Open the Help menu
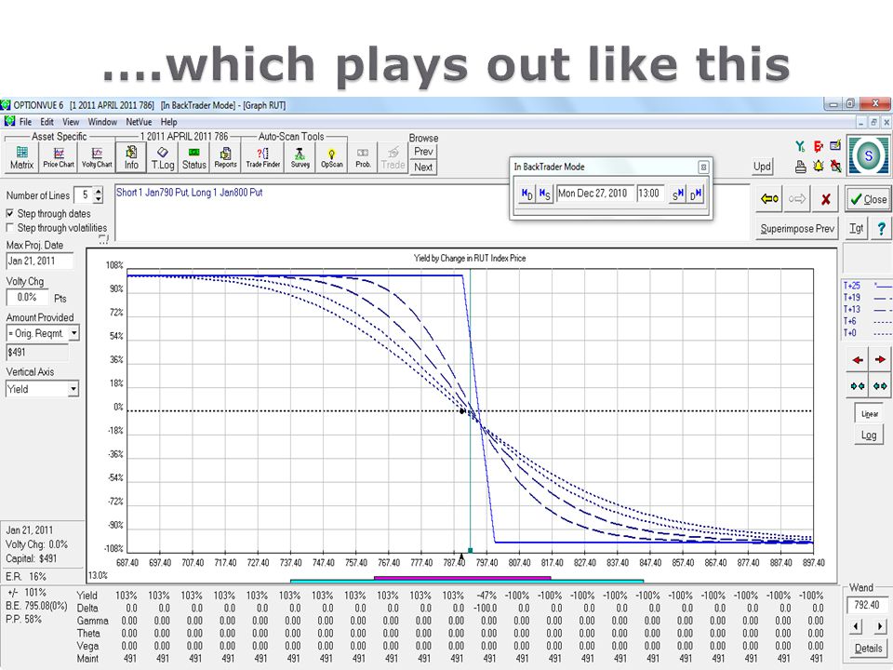Viewport: 893px width, 670px height. [168, 122]
